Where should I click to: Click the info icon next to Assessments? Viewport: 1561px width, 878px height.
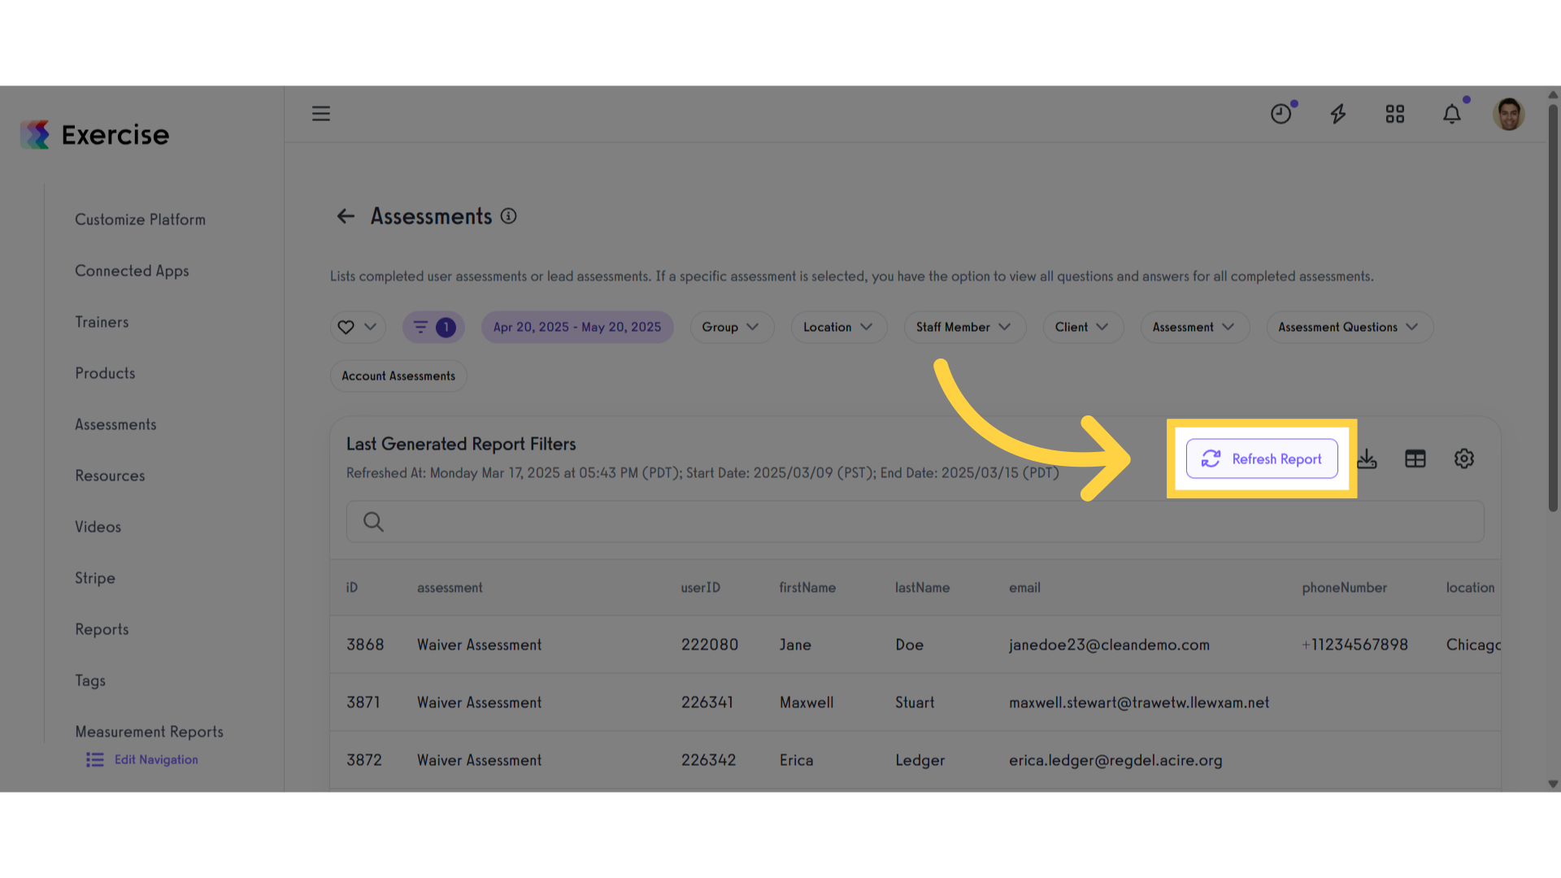pyautogui.click(x=509, y=216)
